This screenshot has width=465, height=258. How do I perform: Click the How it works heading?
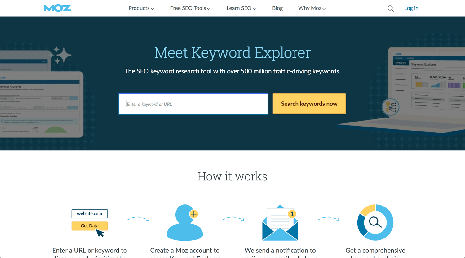click(232, 176)
